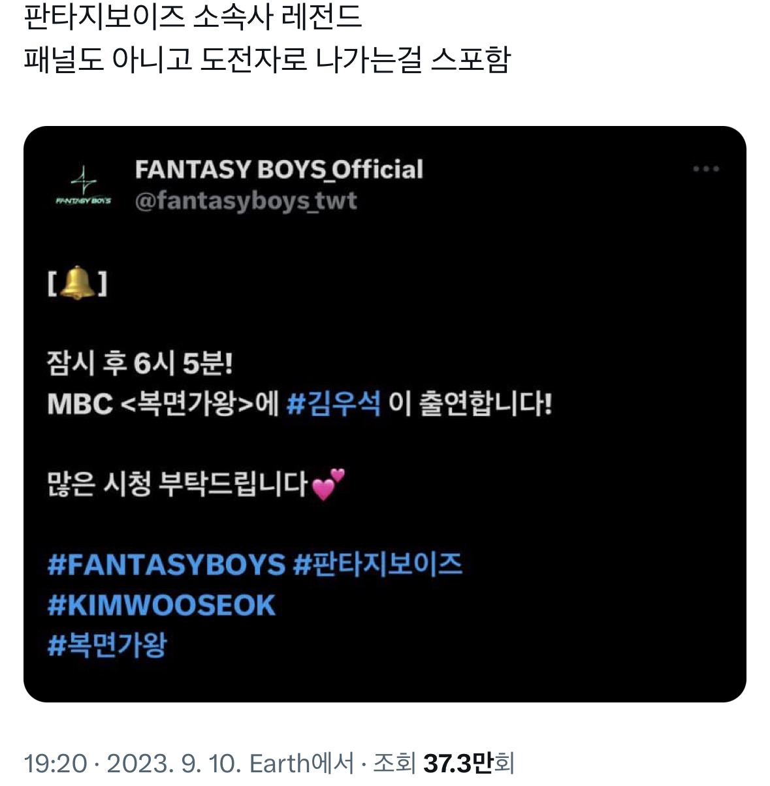
Task: Click the pink hearts emoji
Action: (328, 484)
